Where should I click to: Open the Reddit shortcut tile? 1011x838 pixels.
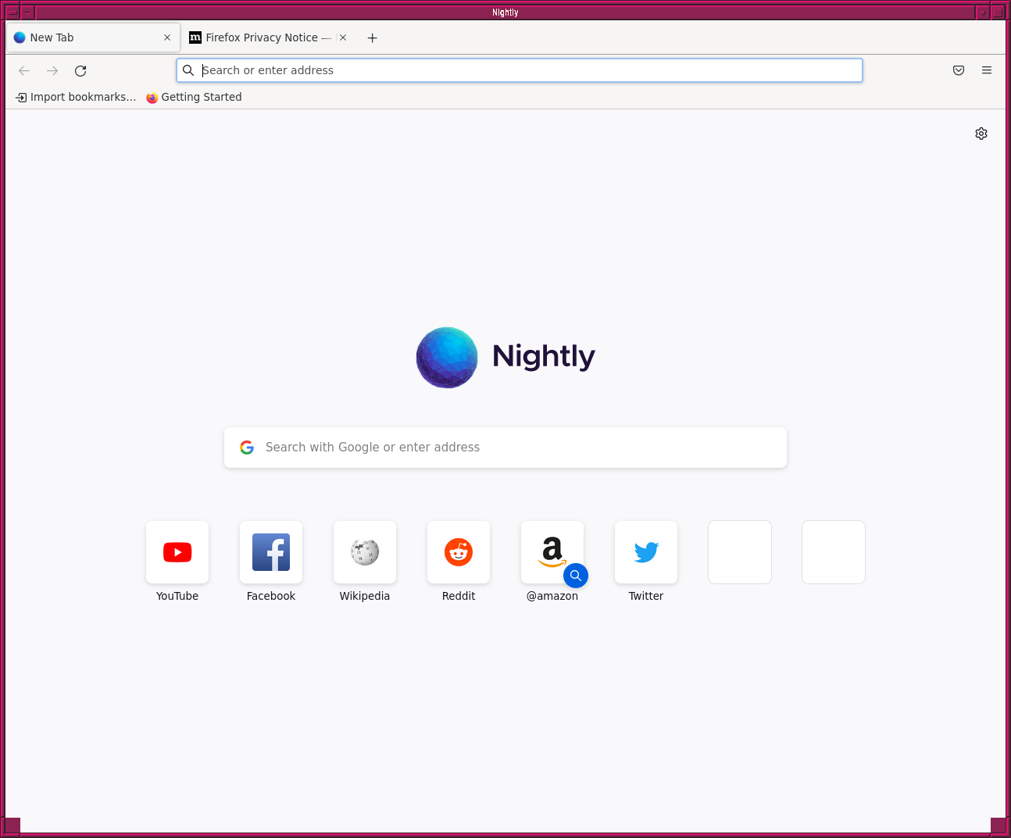pos(459,552)
